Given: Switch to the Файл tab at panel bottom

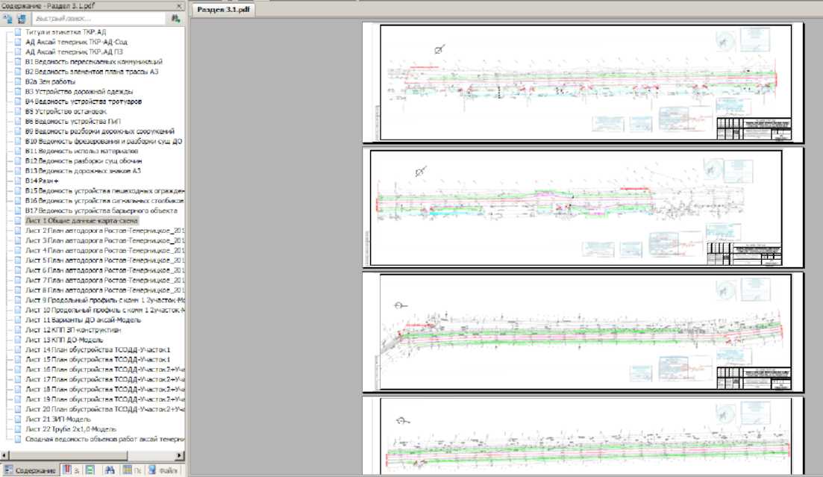Looking at the screenshot, I should coord(162,470).
